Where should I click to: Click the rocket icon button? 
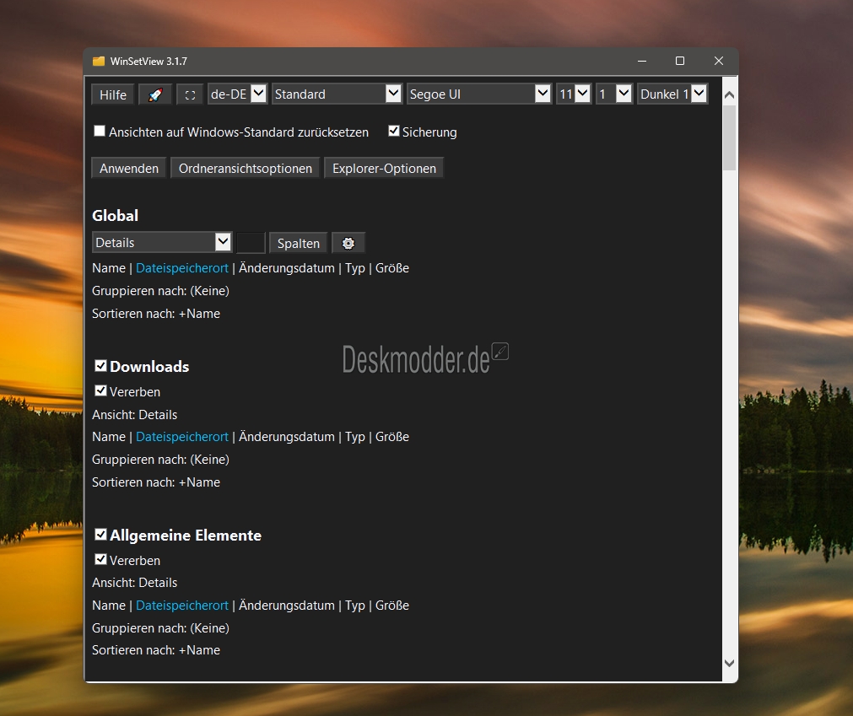coord(155,94)
